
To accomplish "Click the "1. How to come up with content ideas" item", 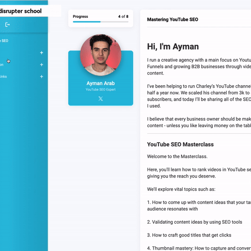I will coord(199,205).
